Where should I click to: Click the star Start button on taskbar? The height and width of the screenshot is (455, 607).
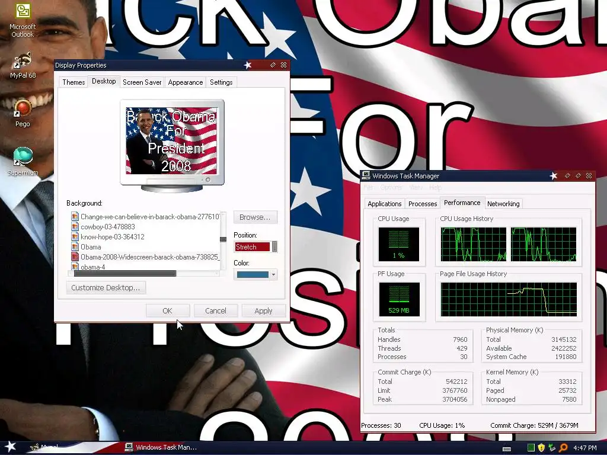(10, 447)
